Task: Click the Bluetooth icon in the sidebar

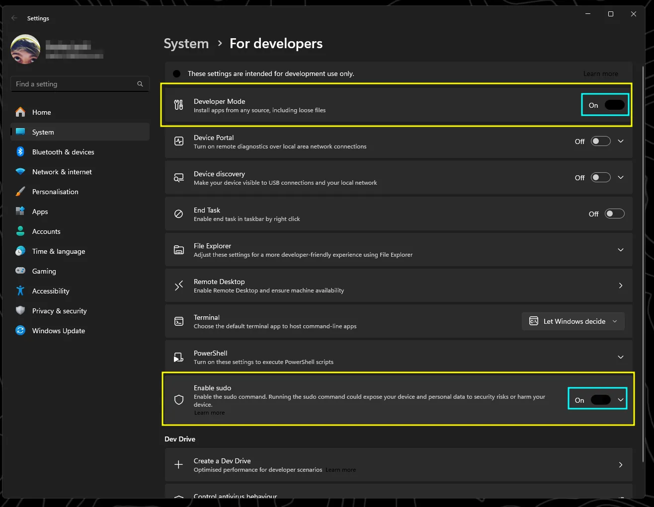Action: coord(20,152)
